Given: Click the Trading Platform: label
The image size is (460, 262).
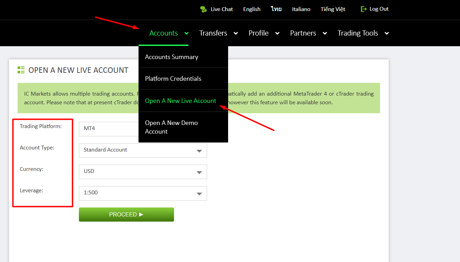Looking at the screenshot, I should 41,126.
